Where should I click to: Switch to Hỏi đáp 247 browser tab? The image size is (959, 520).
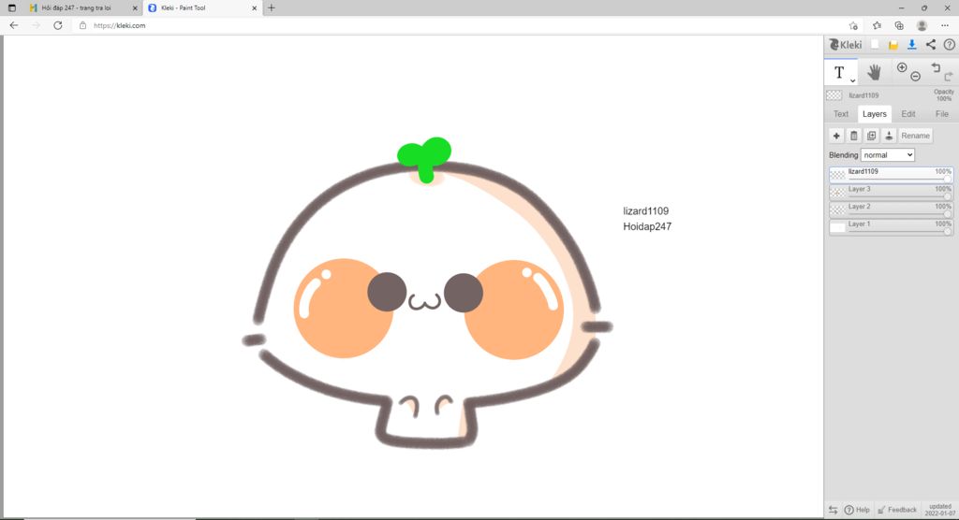pos(76,7)
